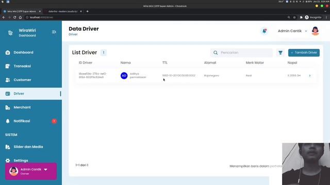Click the Nopol column header
Screen dimensions: 330x185
tap(292, 63)
